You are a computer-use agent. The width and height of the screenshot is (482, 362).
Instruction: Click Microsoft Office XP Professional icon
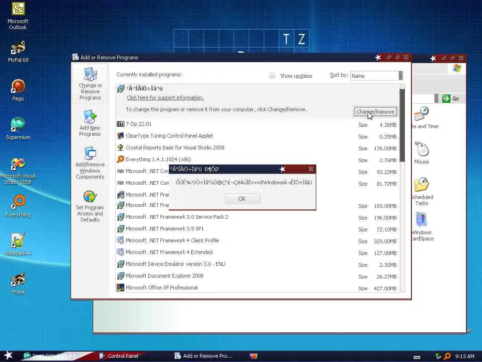pyautogui.click(x=120, y=288)
